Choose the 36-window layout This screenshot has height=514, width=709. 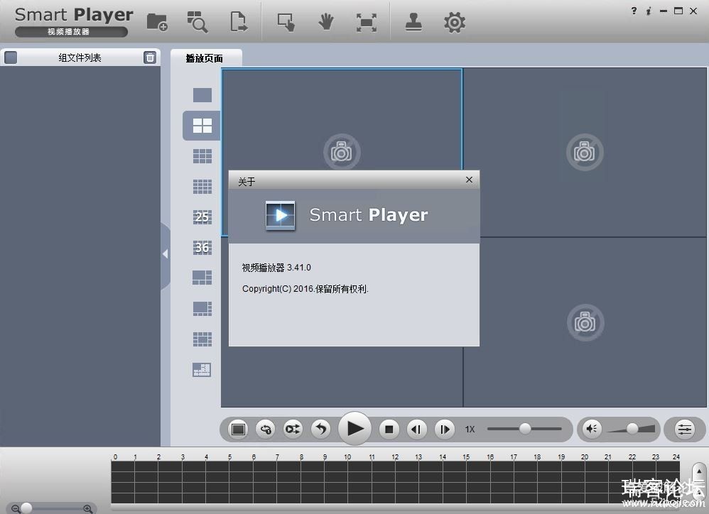tap(202, 248)
